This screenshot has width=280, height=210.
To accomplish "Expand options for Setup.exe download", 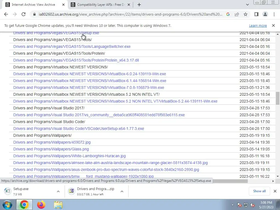I will (58, 191).
